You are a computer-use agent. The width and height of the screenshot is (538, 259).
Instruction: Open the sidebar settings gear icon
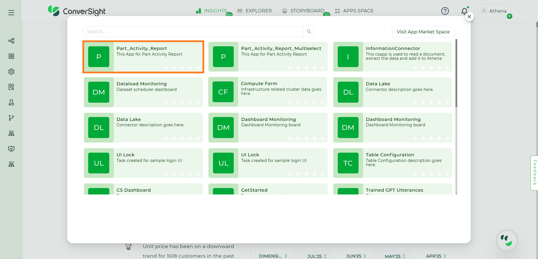[11, 72]
